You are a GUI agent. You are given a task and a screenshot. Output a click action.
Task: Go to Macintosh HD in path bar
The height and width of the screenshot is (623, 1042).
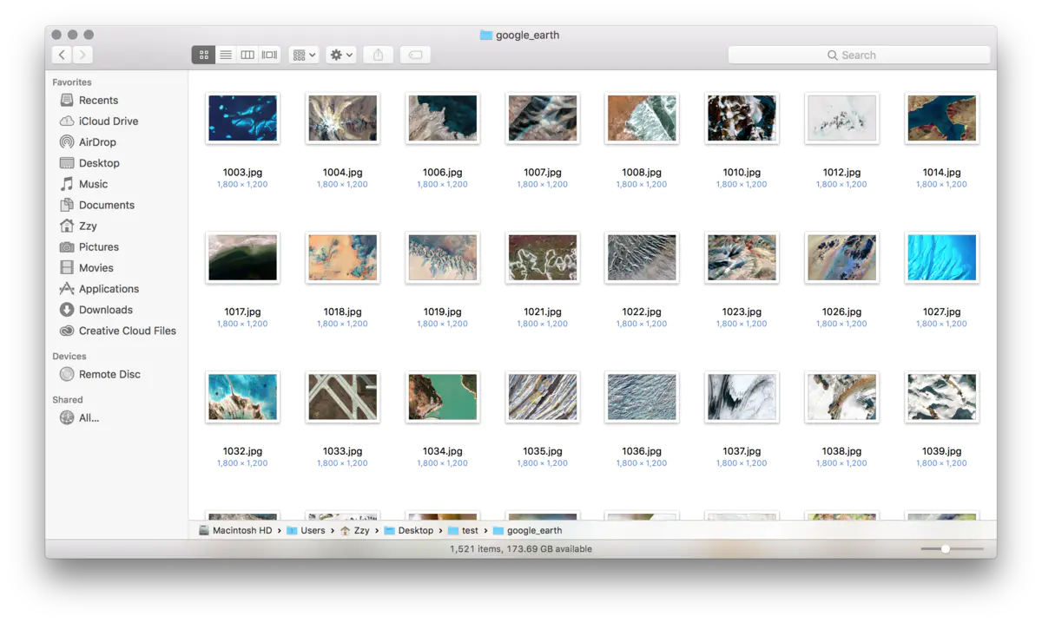click(235, 530)
